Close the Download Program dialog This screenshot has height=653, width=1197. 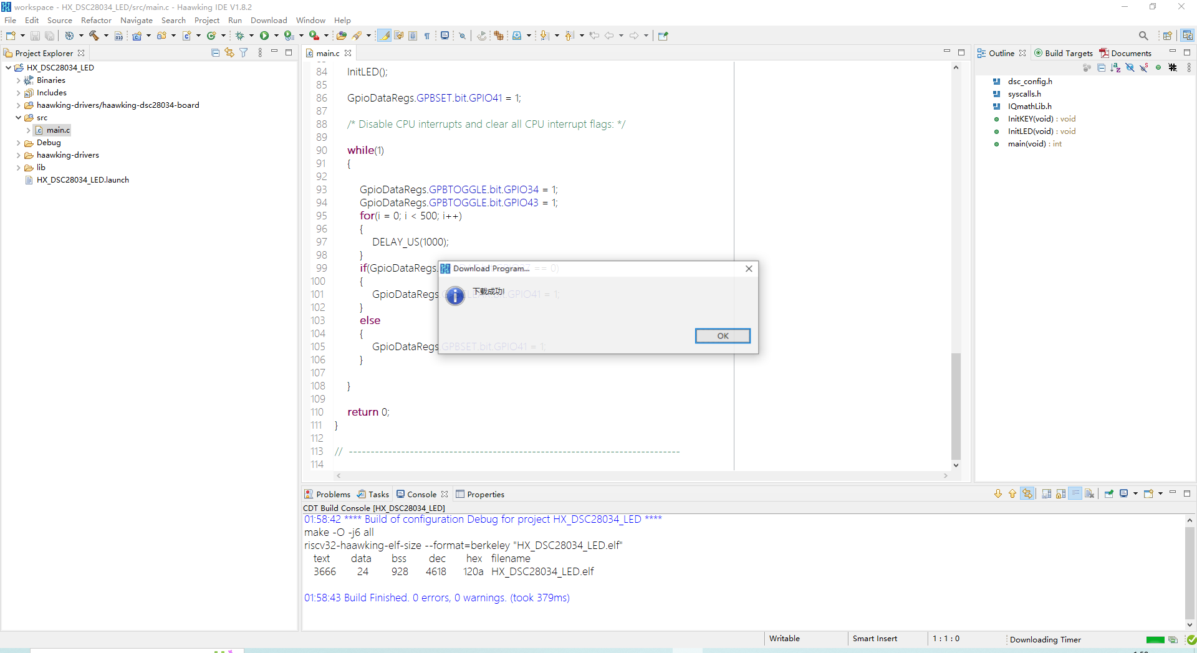point(749,269)
